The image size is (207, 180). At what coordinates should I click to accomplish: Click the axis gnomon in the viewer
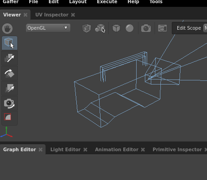click(x=6, y=132)
